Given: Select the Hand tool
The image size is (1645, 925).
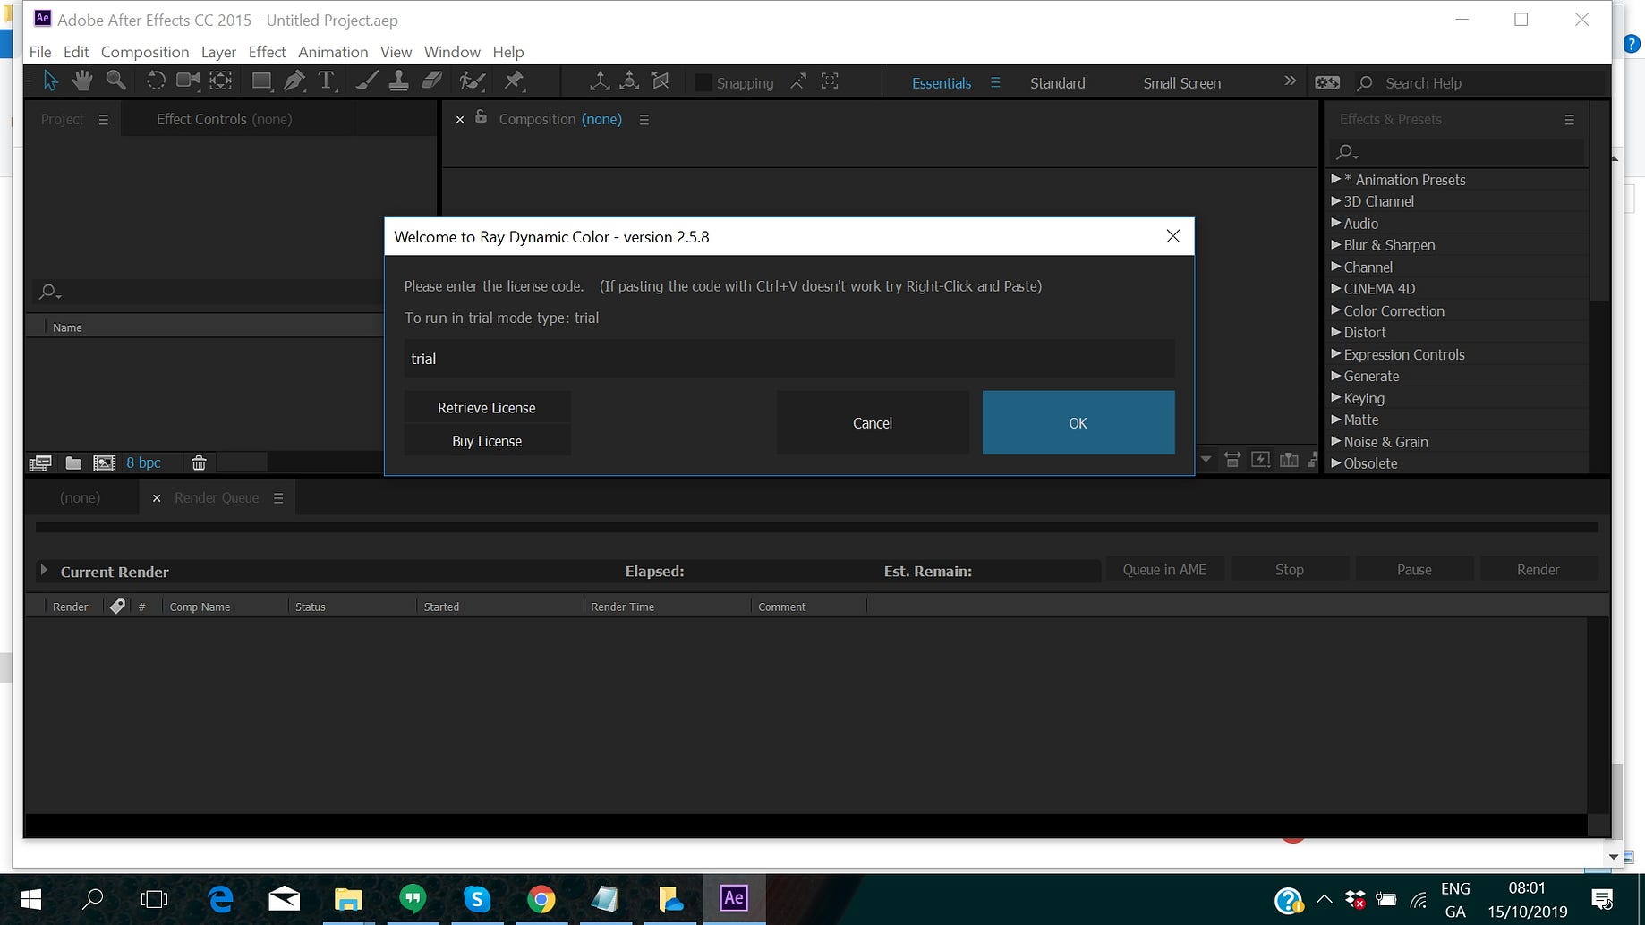Looking at the screenshot, I should (x=82, y=81).
